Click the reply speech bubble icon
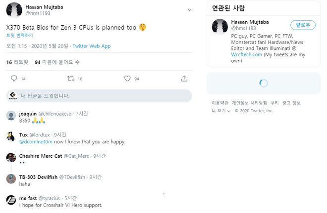This screenshot has width=327, height=213. pyautogui.click(x=14, y=79)
